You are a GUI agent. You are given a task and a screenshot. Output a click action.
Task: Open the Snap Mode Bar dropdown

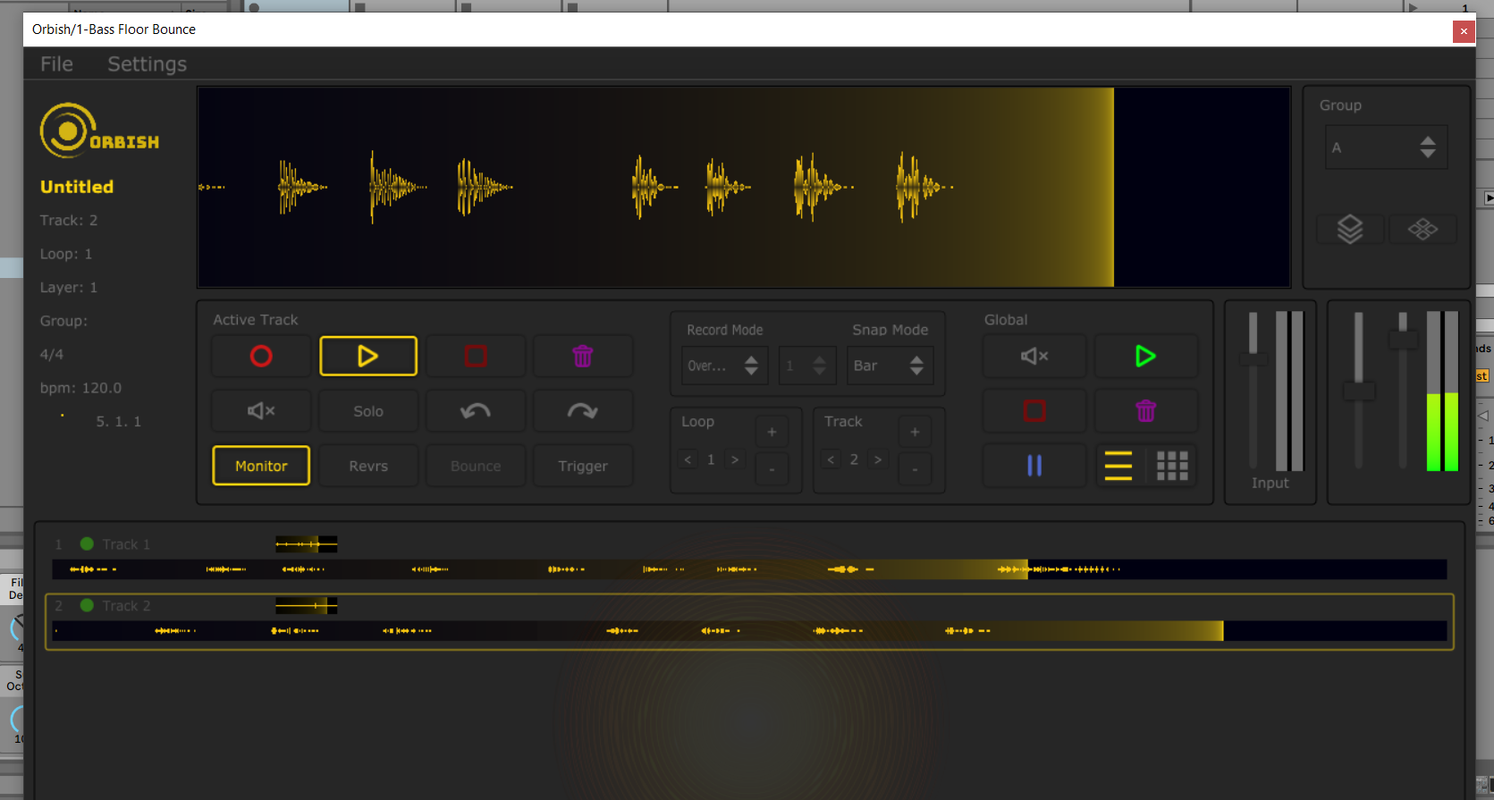(890, 366)
